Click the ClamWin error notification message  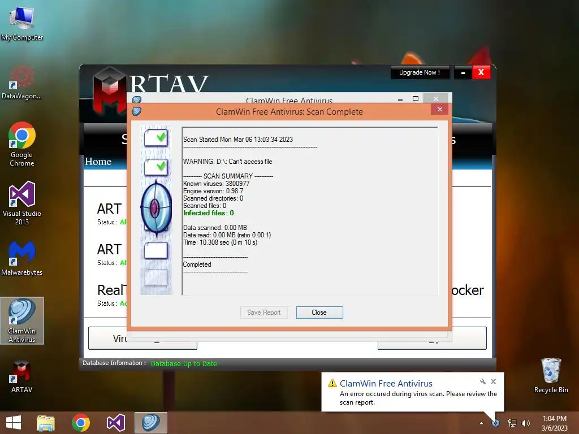pos(418,398)
